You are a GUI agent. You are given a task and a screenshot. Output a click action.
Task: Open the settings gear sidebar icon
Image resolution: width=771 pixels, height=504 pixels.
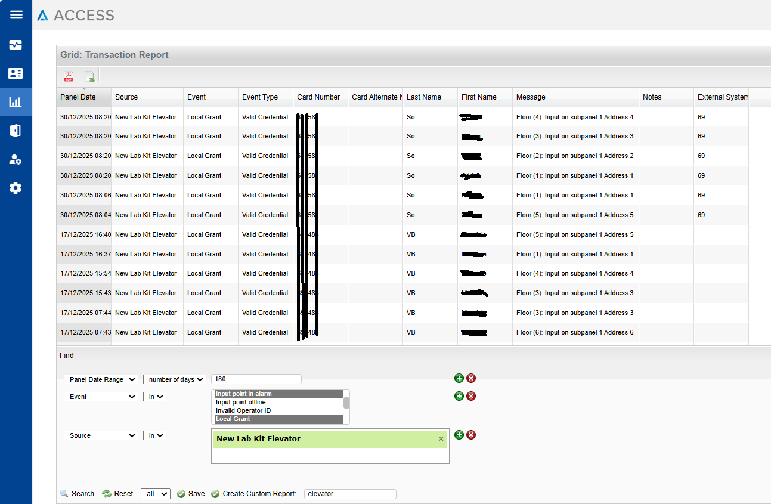(x=16, y=188)
